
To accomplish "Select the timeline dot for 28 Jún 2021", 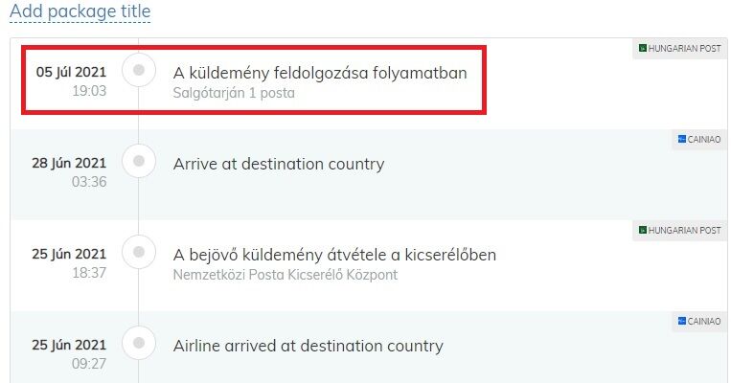I will pos(139,161).
